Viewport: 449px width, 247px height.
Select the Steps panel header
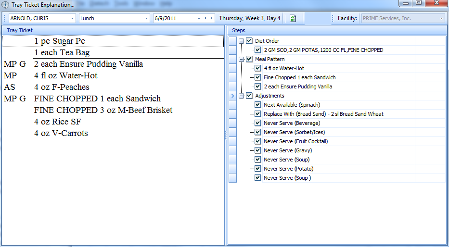click(x=338, y=30)
